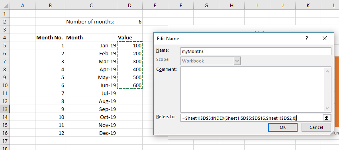This screenshot has height=150, width=339.
Task: Select the Jan-19 cell
Action: point(91,45)
